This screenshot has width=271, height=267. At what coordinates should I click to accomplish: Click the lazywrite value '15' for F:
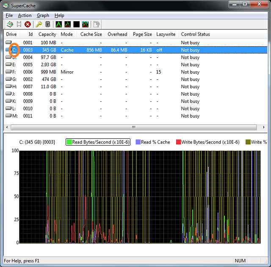click(158, 72)
